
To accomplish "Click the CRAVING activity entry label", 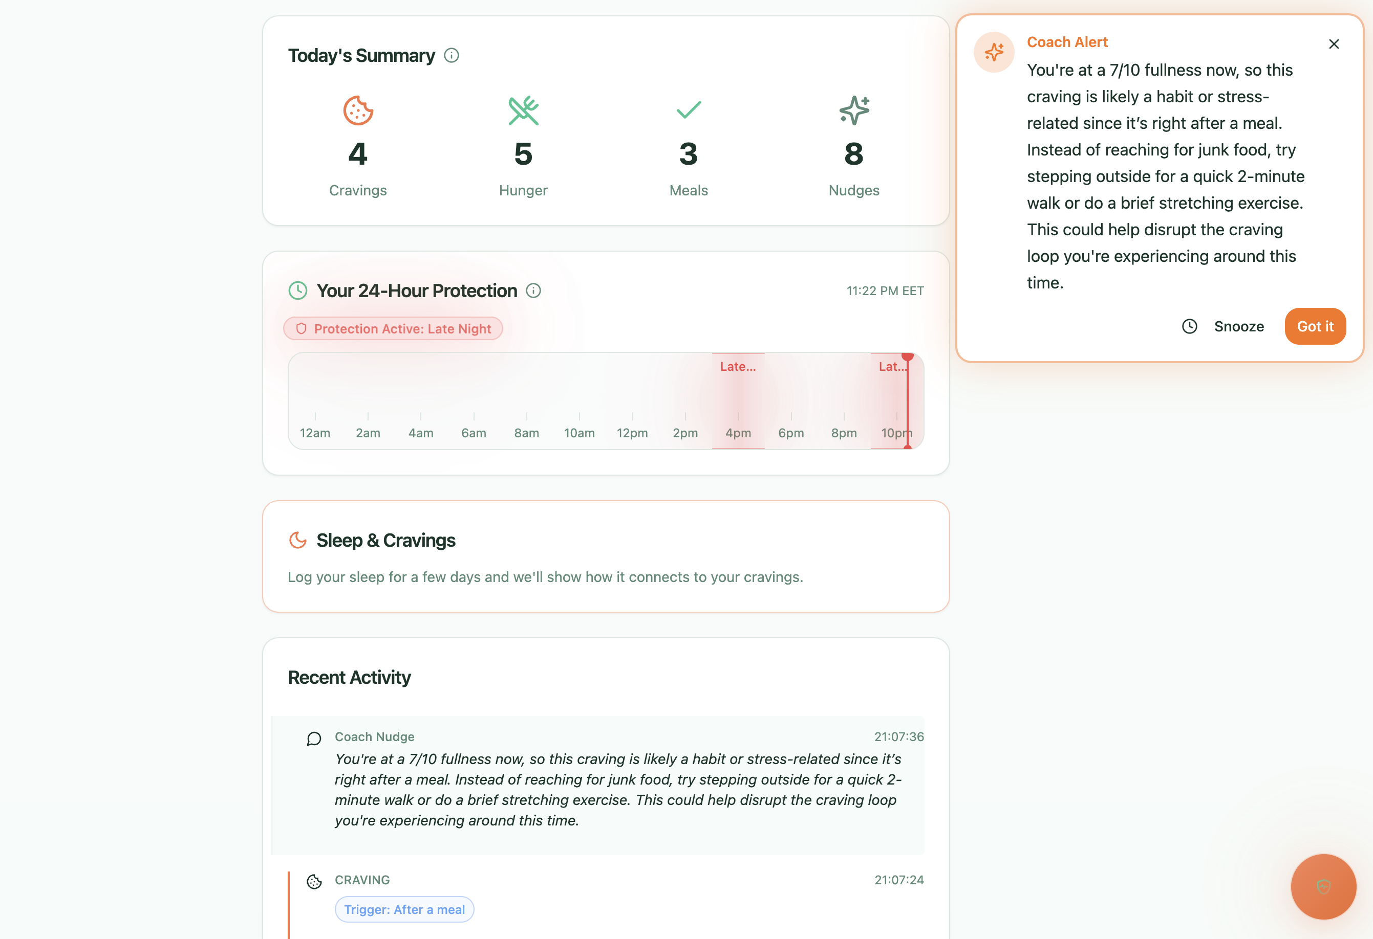I will pyautogui.click(x=362, y=880).
